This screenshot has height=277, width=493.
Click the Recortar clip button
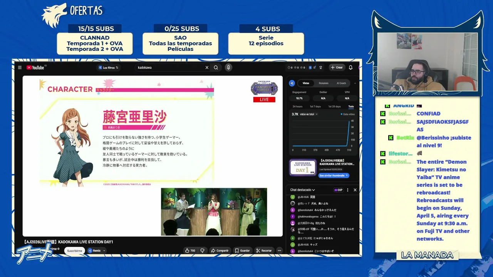point(264,250)
